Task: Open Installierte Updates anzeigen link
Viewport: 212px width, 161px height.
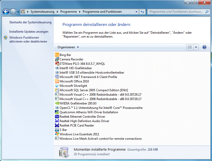Action: click(x=29, y=32)
